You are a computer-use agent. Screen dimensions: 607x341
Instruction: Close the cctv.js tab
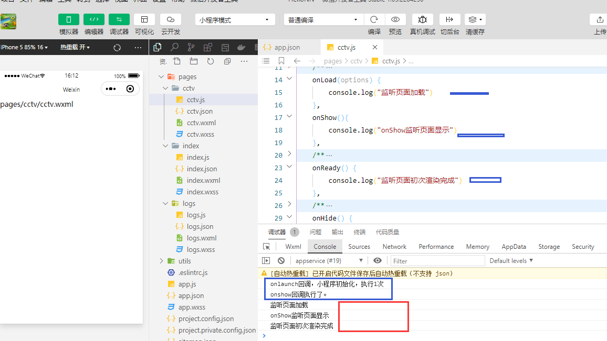click(x=375, y=47)
